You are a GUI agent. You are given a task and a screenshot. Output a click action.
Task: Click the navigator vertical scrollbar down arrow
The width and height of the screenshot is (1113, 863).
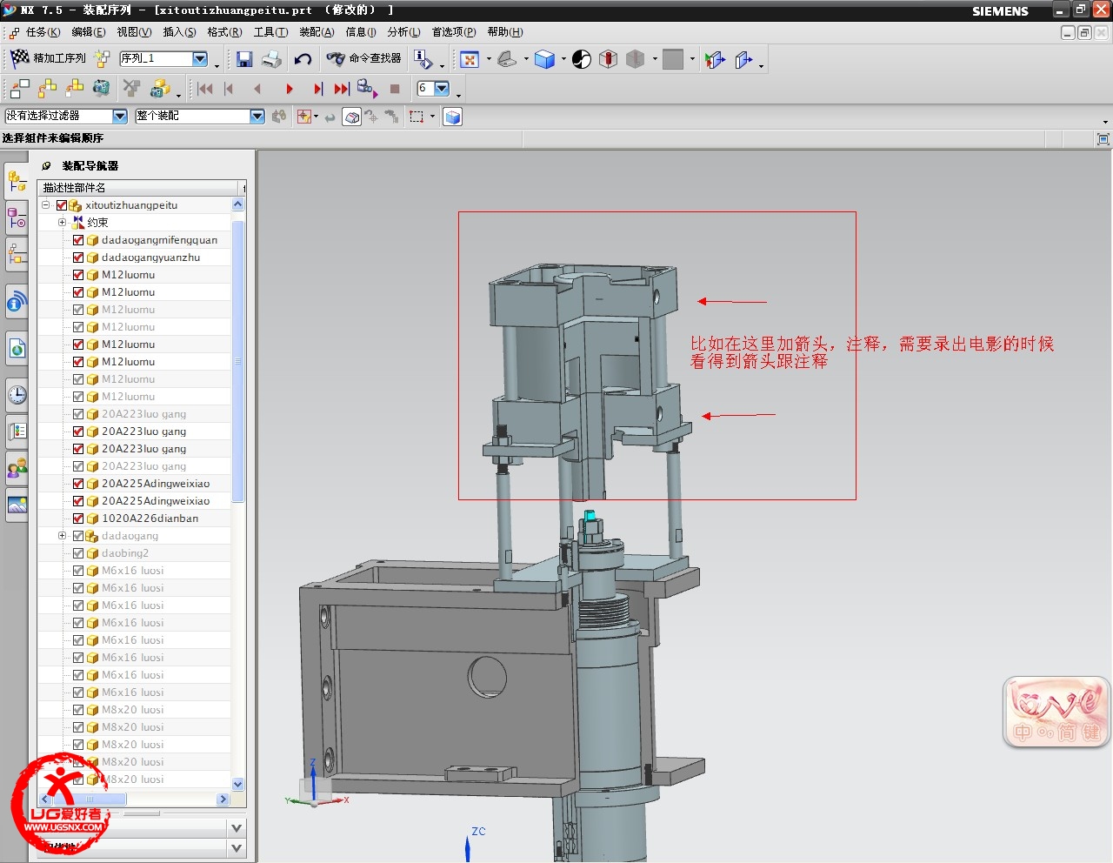click(238, 784)
